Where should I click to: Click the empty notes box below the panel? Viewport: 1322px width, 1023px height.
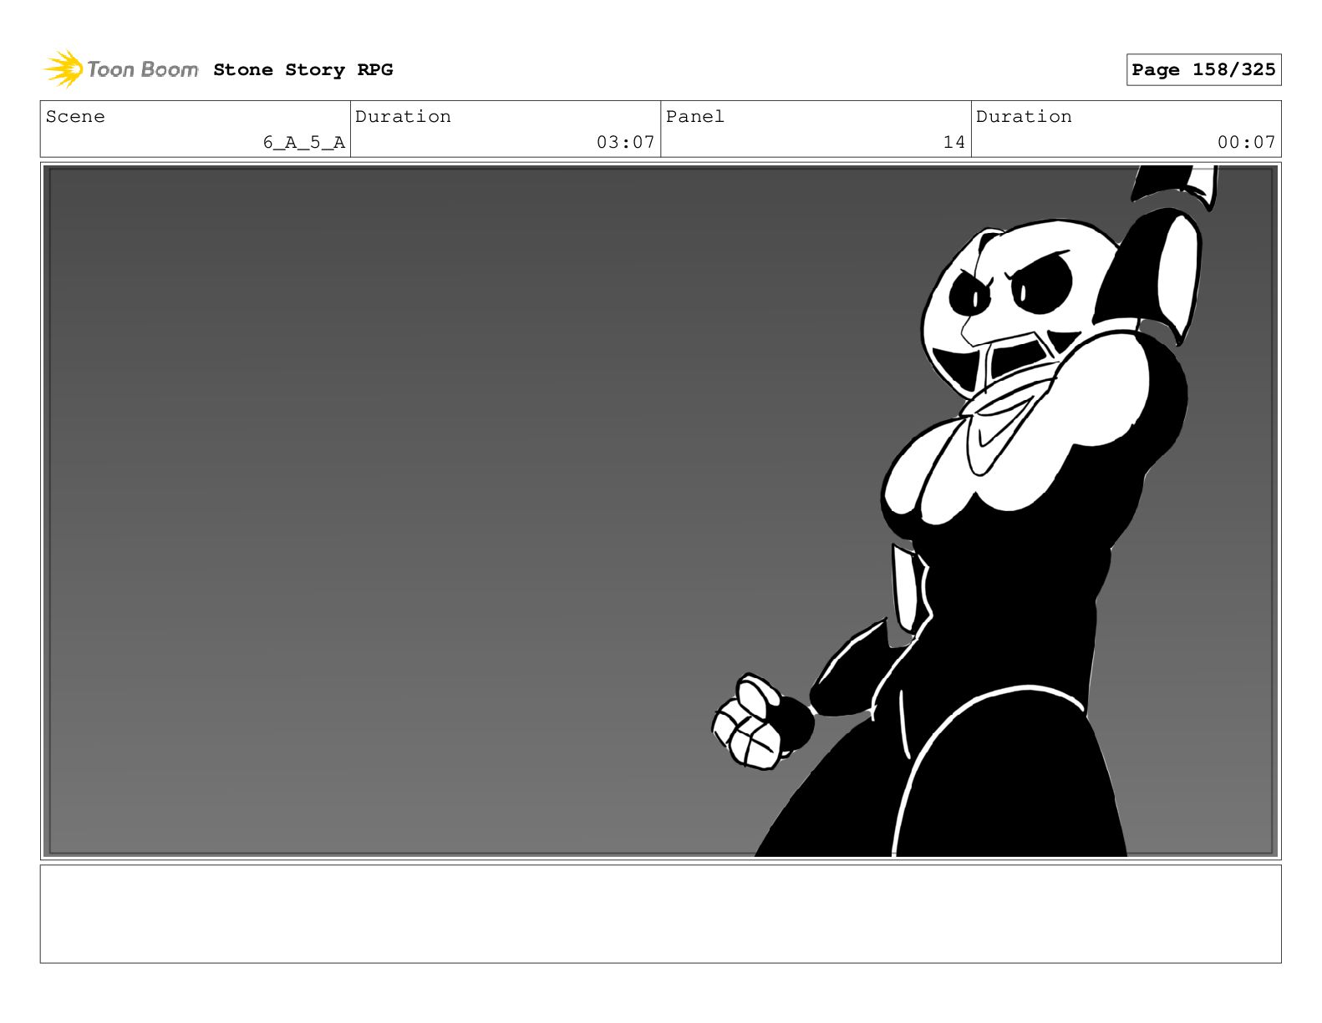coord(660,914)
